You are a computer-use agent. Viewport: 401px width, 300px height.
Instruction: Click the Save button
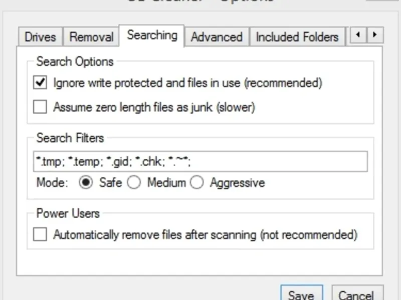pos(301,294)
